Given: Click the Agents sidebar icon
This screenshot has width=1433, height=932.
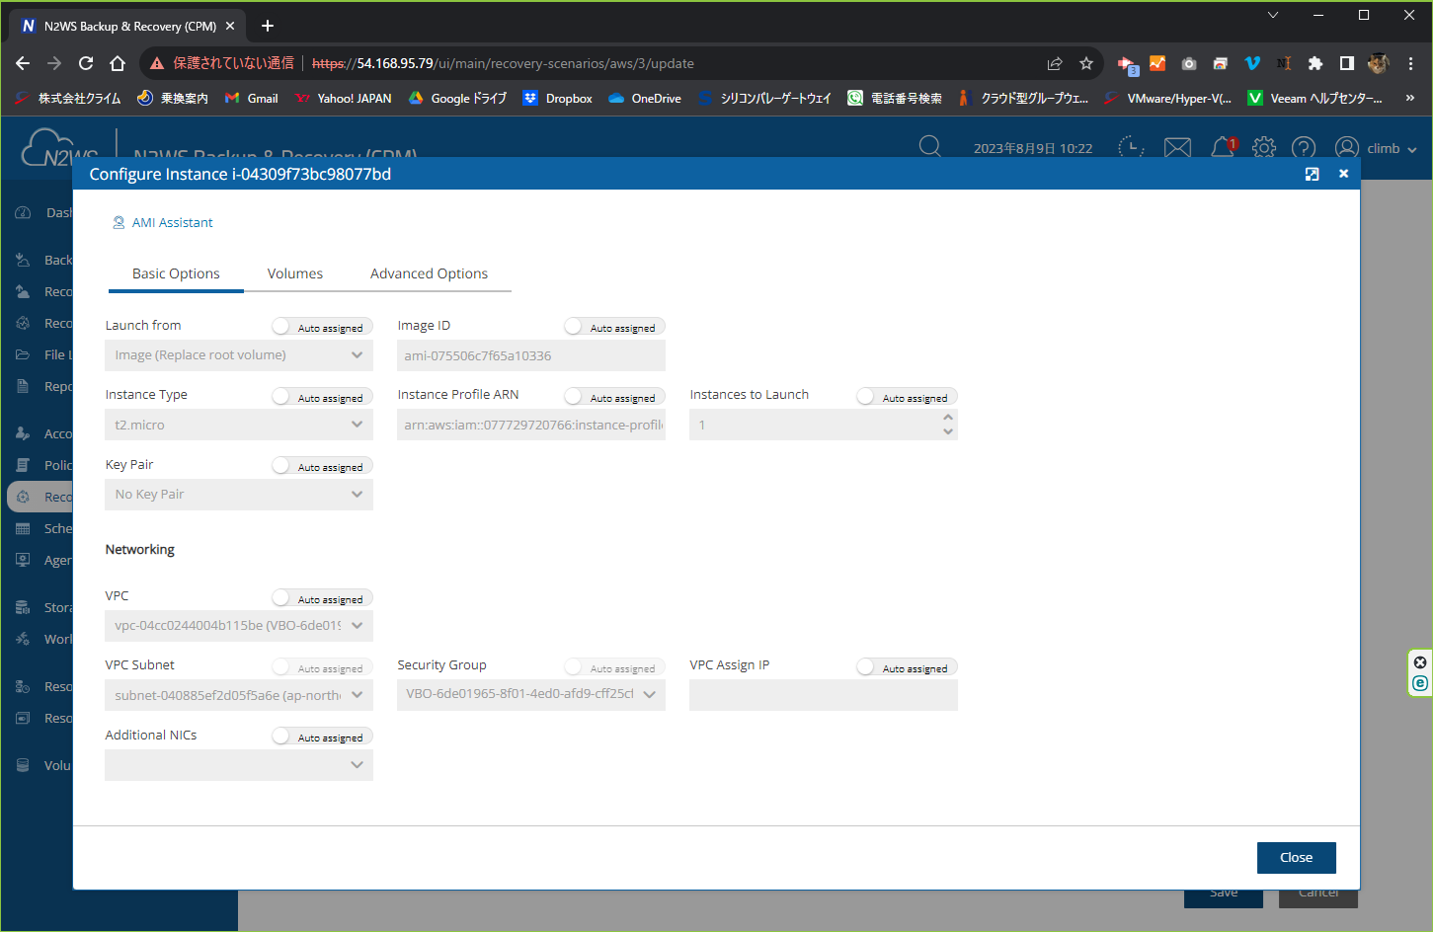Looking at the screenshot, I should point(23,560).
